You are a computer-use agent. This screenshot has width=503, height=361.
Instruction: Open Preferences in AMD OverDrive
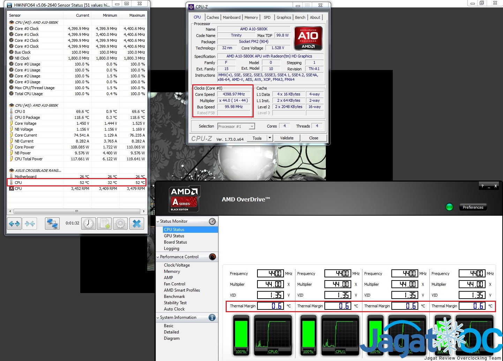pos(473,207)
